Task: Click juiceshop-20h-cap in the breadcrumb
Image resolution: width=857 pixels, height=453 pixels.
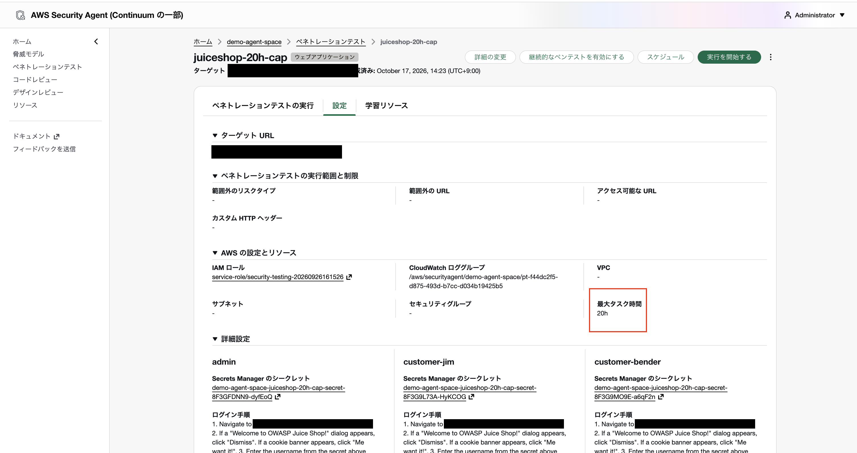Action: [x=408, y=42]
